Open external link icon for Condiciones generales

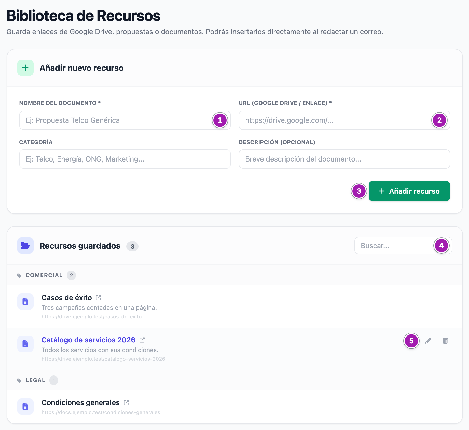click(x=126, y=402)
